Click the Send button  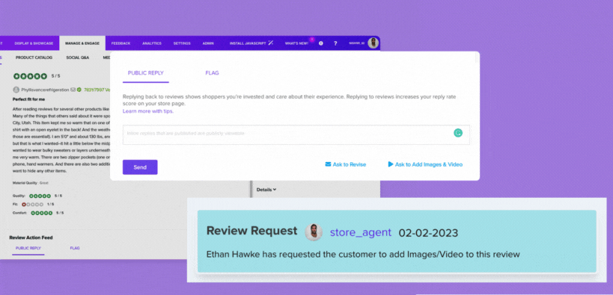[x=140, y=167]
